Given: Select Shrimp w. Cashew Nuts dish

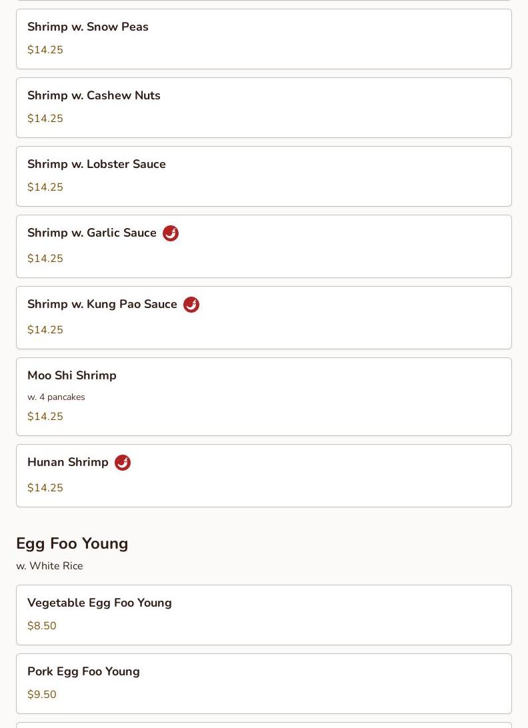Looking at the screenshot, I should [94, 95].
